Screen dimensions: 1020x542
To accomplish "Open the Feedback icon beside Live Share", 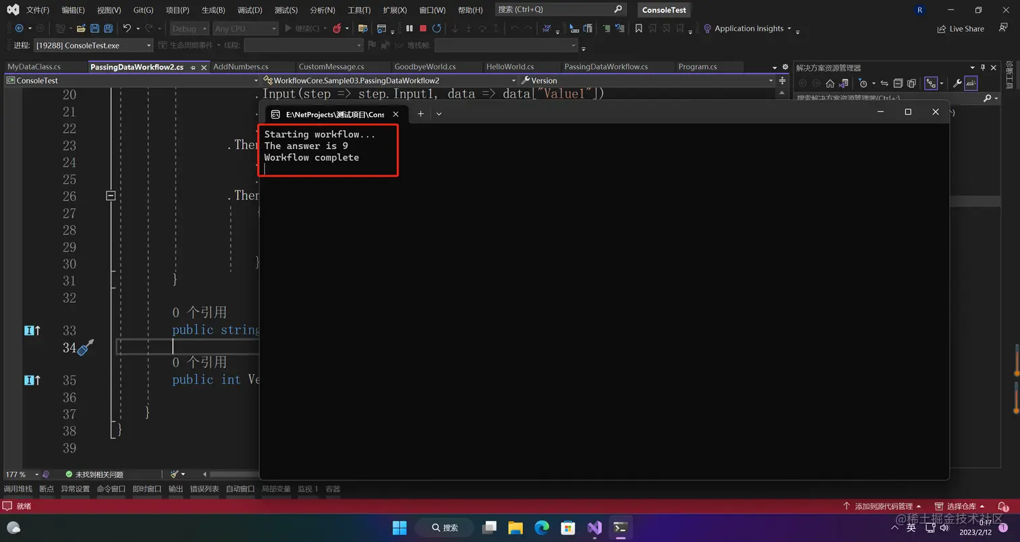I will point(1003,28).
